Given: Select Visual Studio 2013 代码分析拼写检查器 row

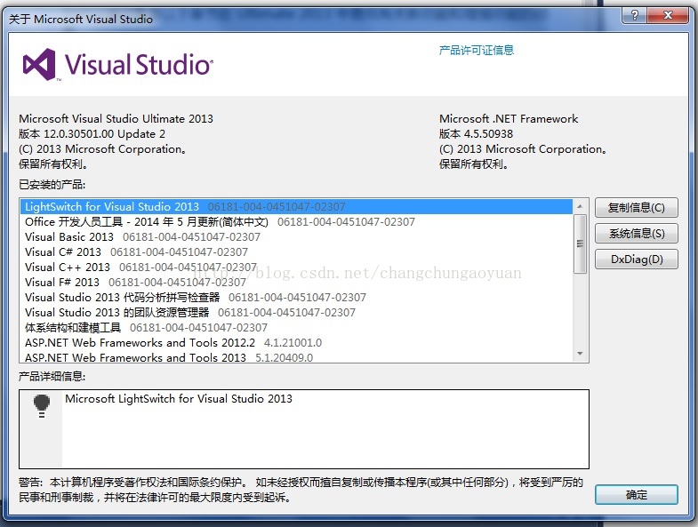Looking at the screenshot, I should [x=296, y=298].
